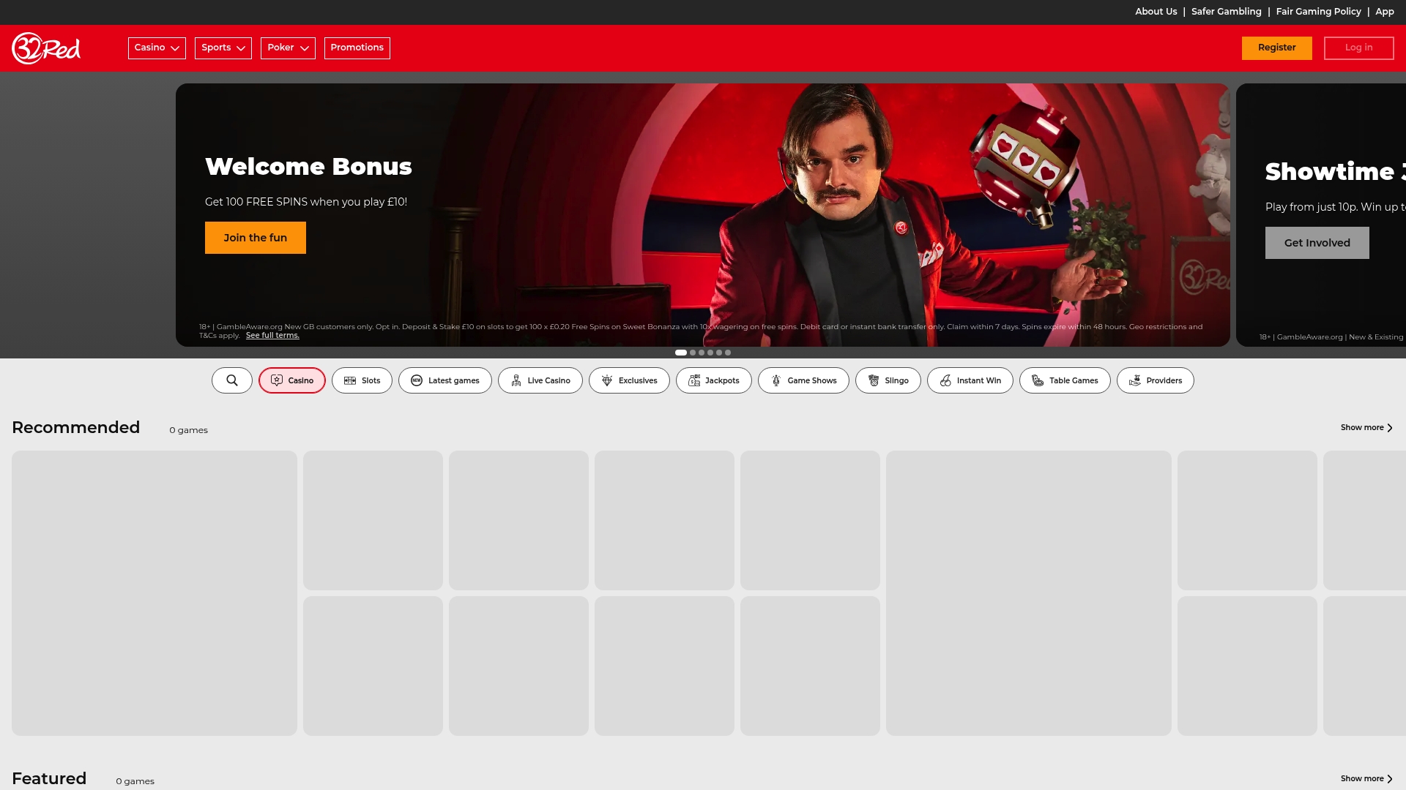Open the Table Games category
The width and height of the screenshot is (1406, 790).
pos(1065,380)
